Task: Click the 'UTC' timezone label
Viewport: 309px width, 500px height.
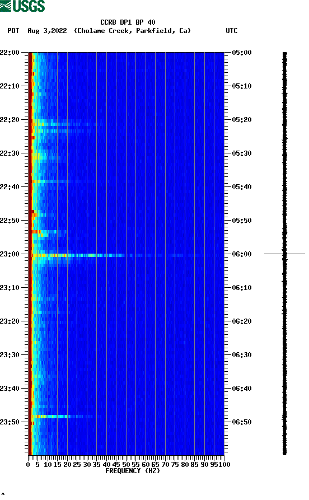Action: pyautogui.click(x=232, y=31)
